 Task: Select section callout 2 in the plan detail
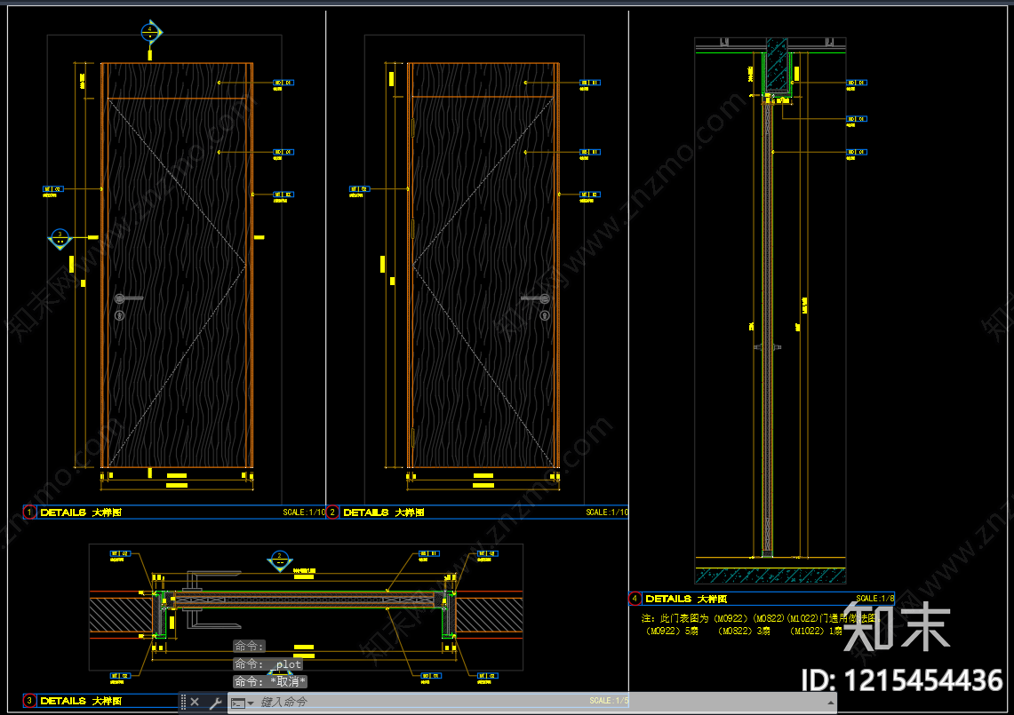coord(280,560)
